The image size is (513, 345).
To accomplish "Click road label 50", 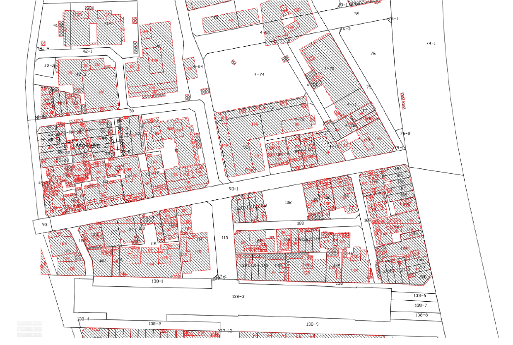I will pyautogui.click(x=131, y=111).
